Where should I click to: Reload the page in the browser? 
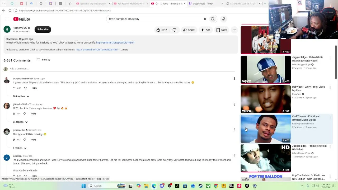[x=10, y=11]
